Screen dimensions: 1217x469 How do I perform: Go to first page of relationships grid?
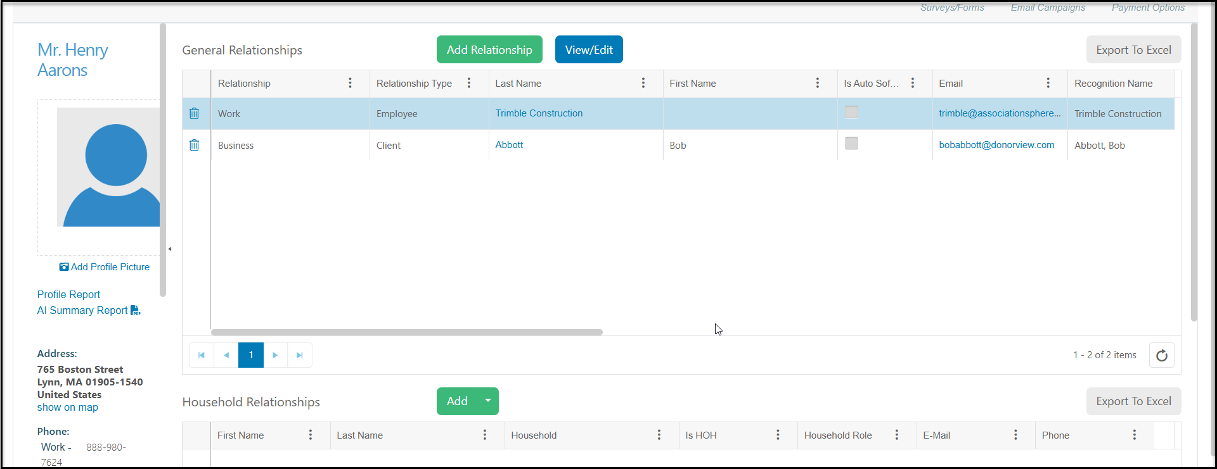pyautogui.click(x=202, y=355)
